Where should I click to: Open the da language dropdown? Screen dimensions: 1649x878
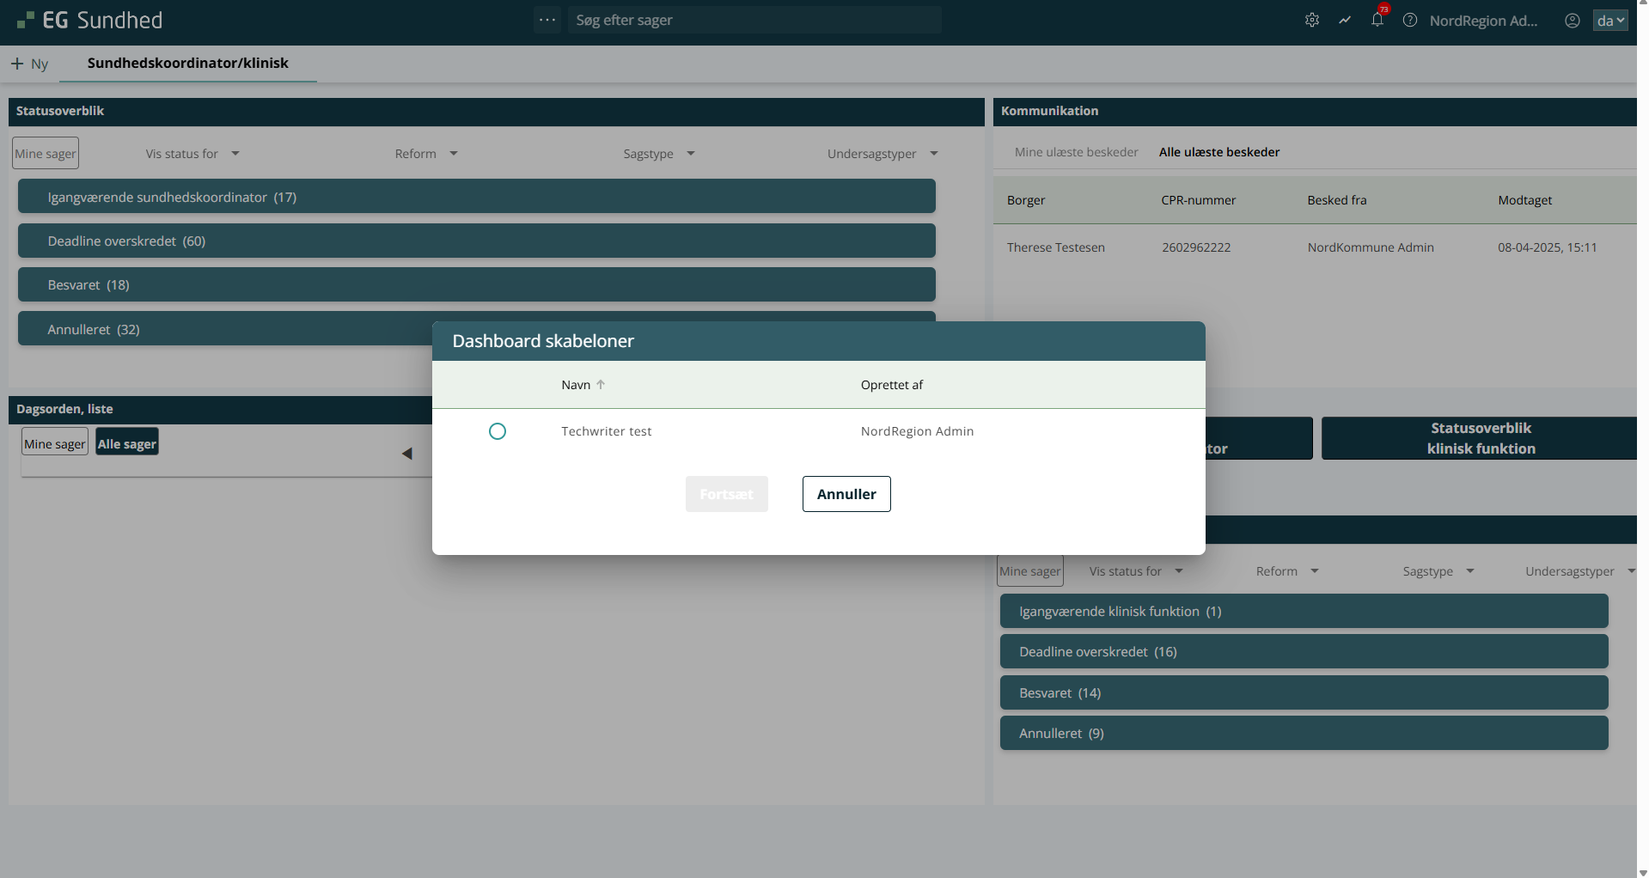1609,21
